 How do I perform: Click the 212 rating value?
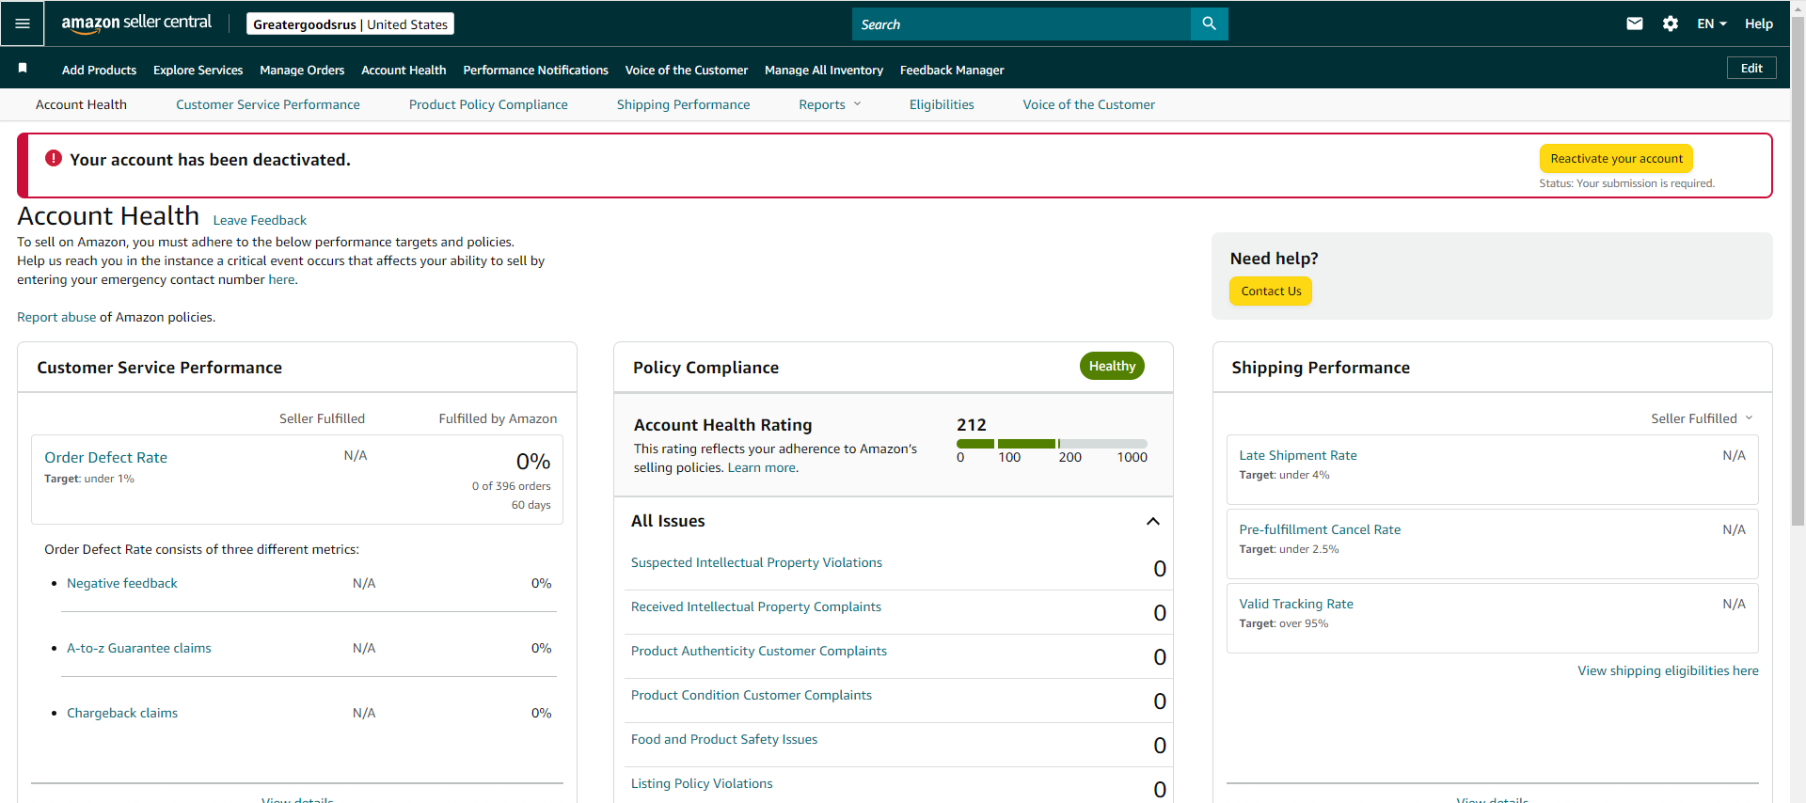(x=972, y=424)
